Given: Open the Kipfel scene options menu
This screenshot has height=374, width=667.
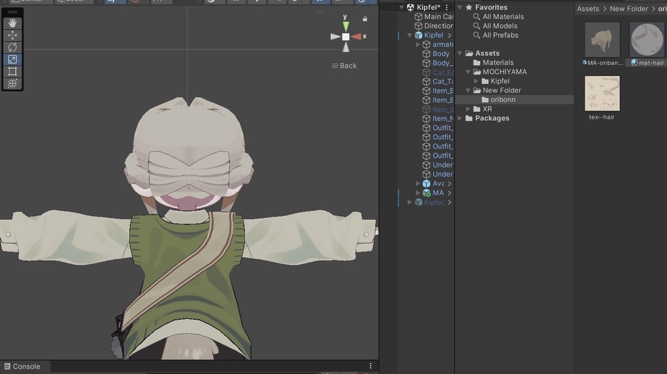Looking at the screenshot, I should (x=447, y=8).
